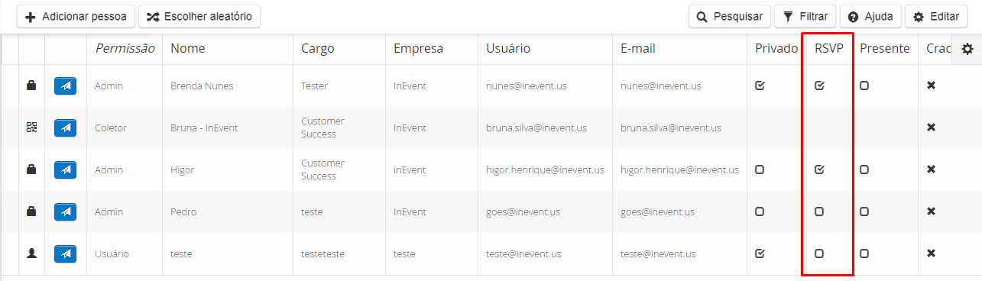Click the blue send icon for Pedro
This screenshot has width=982, height=281.
(66, 212)
